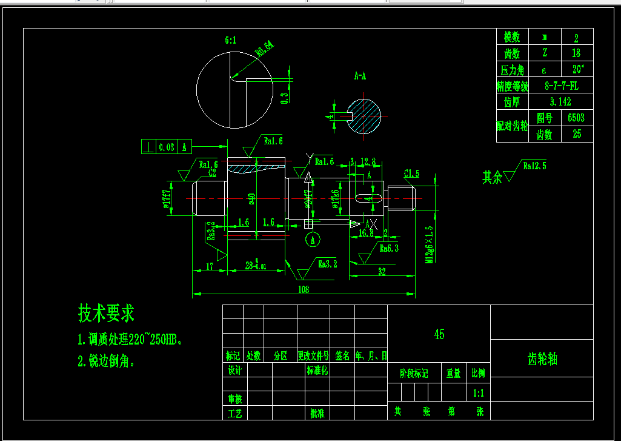This screenshot has height=441, width=621.
Task: Click the 图号 6503 cell in parameter table
Action: tap(575, 118)
